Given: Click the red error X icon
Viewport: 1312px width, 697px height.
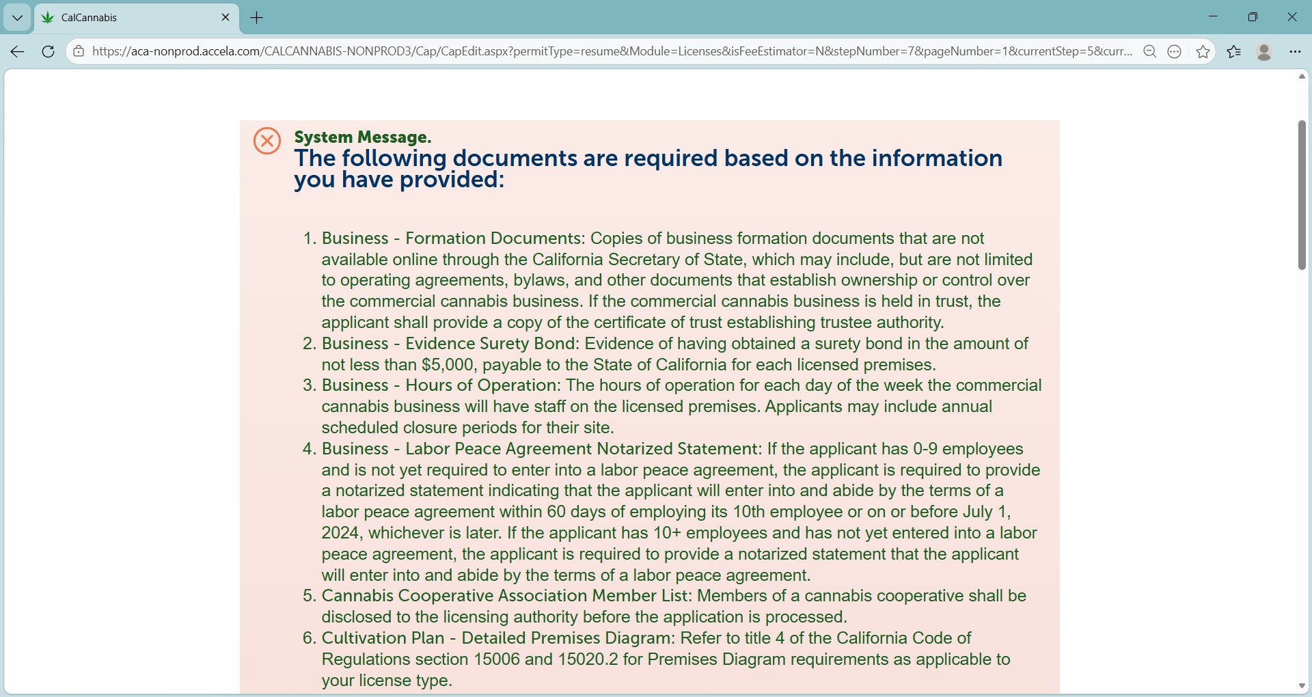Looking at the screenshot, I should 267,141.
